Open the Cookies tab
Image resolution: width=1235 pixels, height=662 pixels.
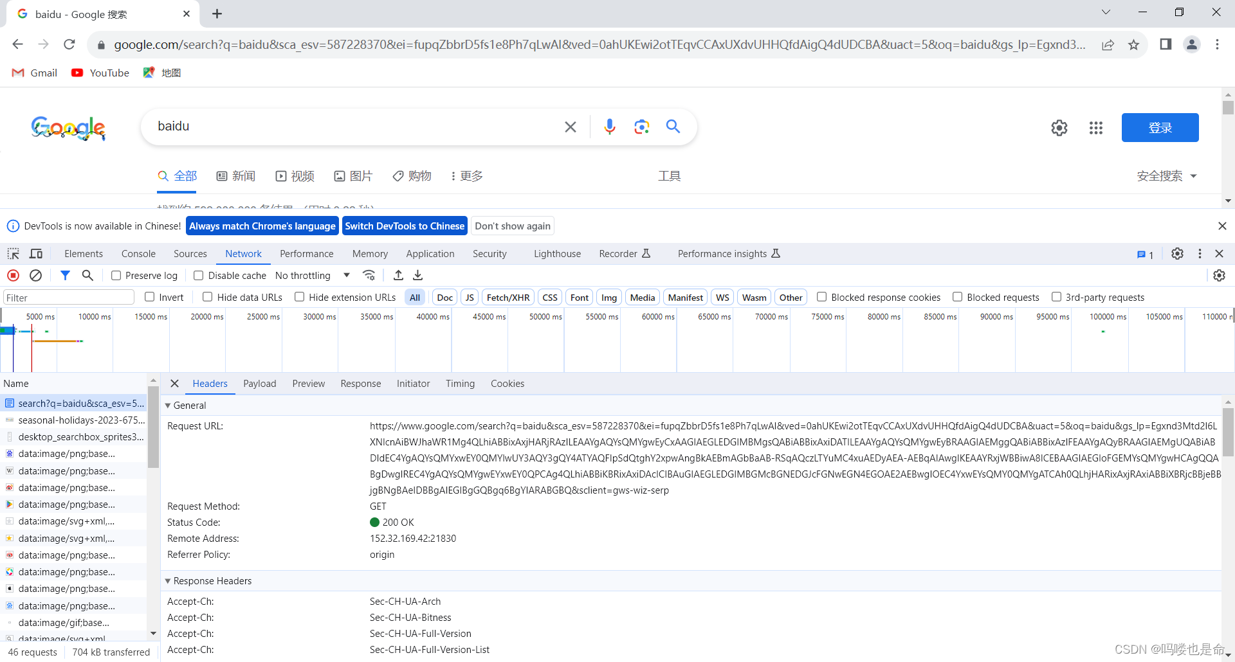pos(508,384)
